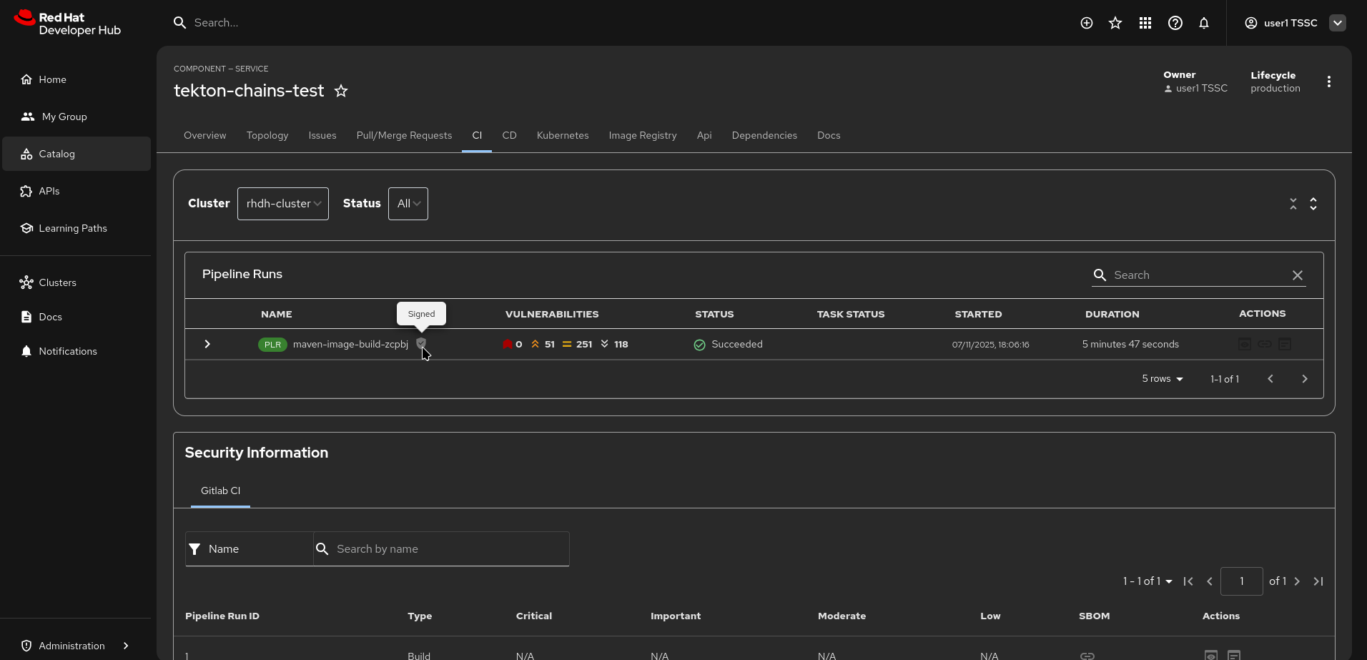
Task: Collapse all pipeline run sections
Action: point(1293,204)
